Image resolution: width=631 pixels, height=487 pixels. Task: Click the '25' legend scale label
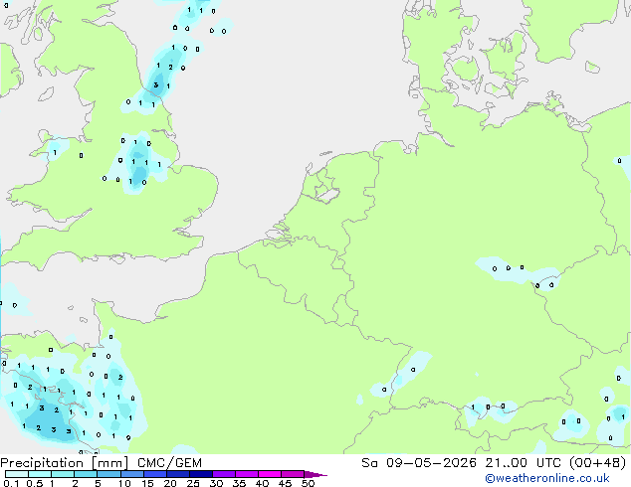click(x=193, y=483)
